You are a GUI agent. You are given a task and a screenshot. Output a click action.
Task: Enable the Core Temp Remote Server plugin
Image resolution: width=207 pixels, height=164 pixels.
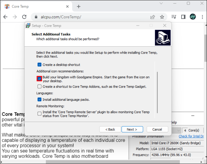coord(39,114)
